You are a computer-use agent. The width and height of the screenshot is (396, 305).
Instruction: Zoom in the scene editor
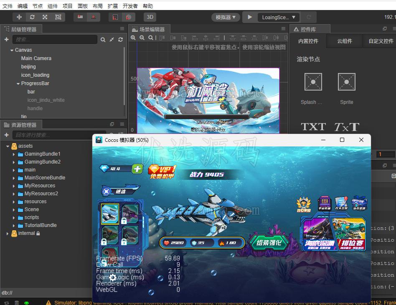coord(133,38)
